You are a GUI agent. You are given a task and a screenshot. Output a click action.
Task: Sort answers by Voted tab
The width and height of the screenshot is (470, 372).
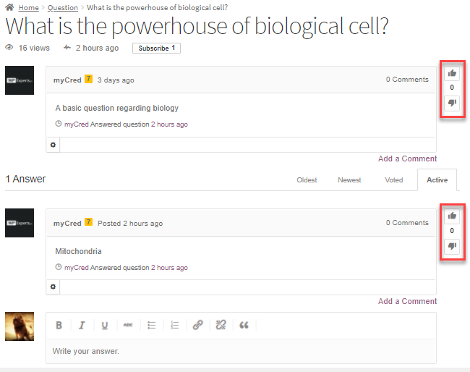pos(393,180)
